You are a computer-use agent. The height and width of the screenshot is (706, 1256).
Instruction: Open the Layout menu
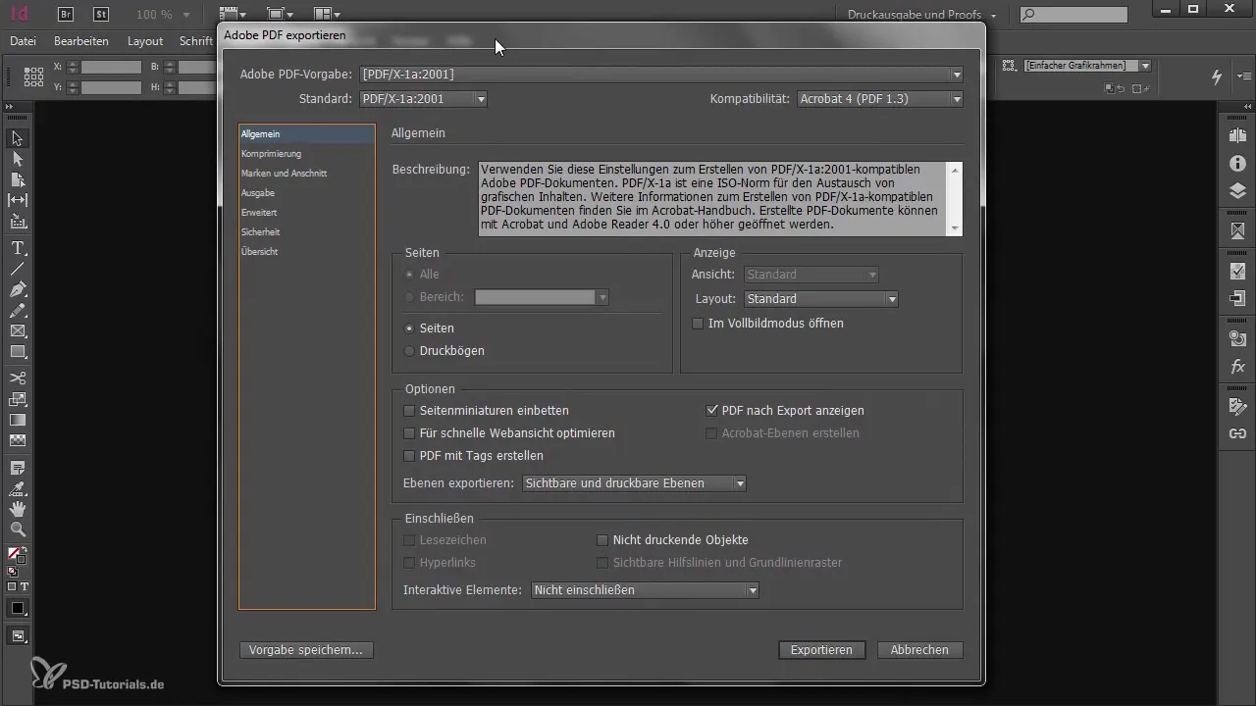pos(145,42)
